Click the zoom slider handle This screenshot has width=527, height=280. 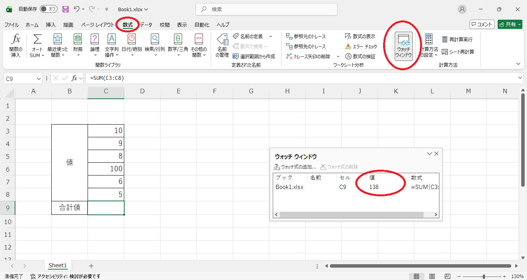483,277
